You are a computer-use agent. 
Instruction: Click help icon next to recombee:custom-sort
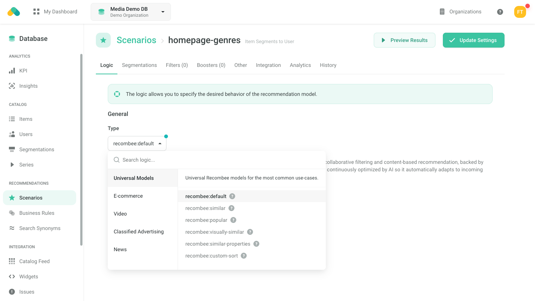244,256
